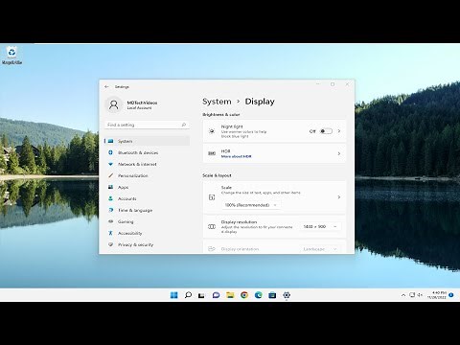Open File Explorer from the taskbar

[230, 295]
